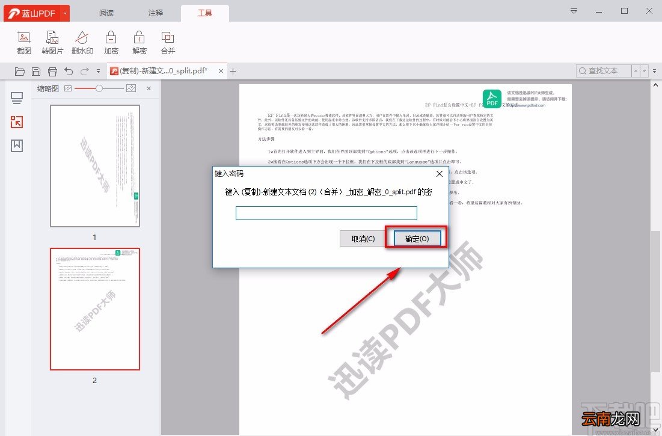This screenshot has height=436, width=662.
Task: Expand the quick access toolbar dropdown
Action: (98, 72)
